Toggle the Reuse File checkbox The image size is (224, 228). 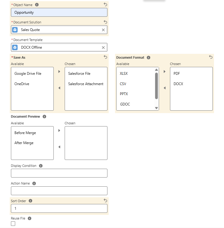click(x=13, y=224)
